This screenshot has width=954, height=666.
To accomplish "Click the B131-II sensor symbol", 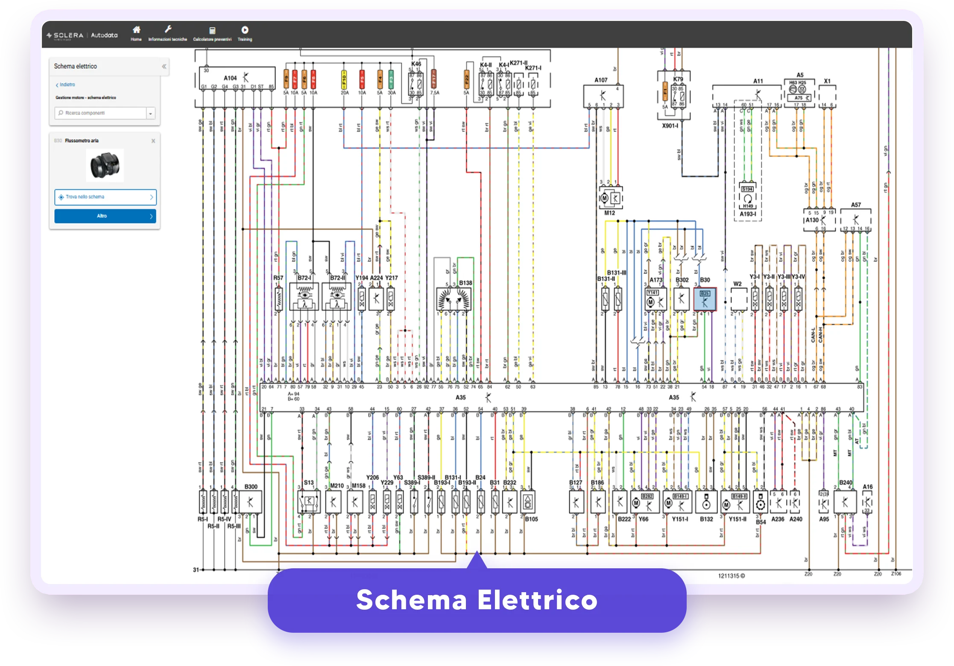I will [x=605, y=299].
